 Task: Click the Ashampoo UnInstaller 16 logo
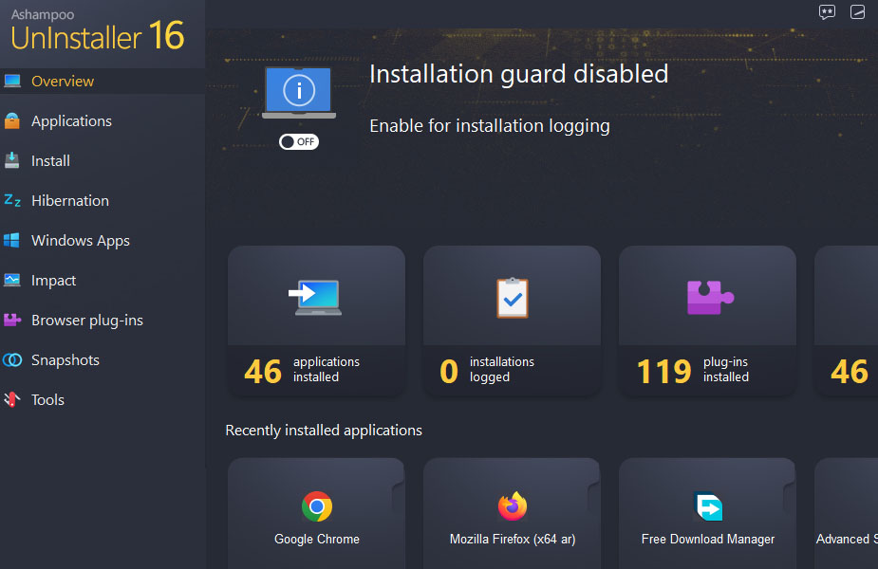tap(98, 30)
